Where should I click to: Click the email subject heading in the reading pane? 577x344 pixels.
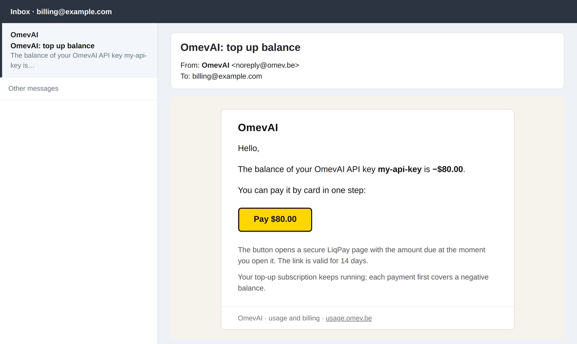coord(240,47)
